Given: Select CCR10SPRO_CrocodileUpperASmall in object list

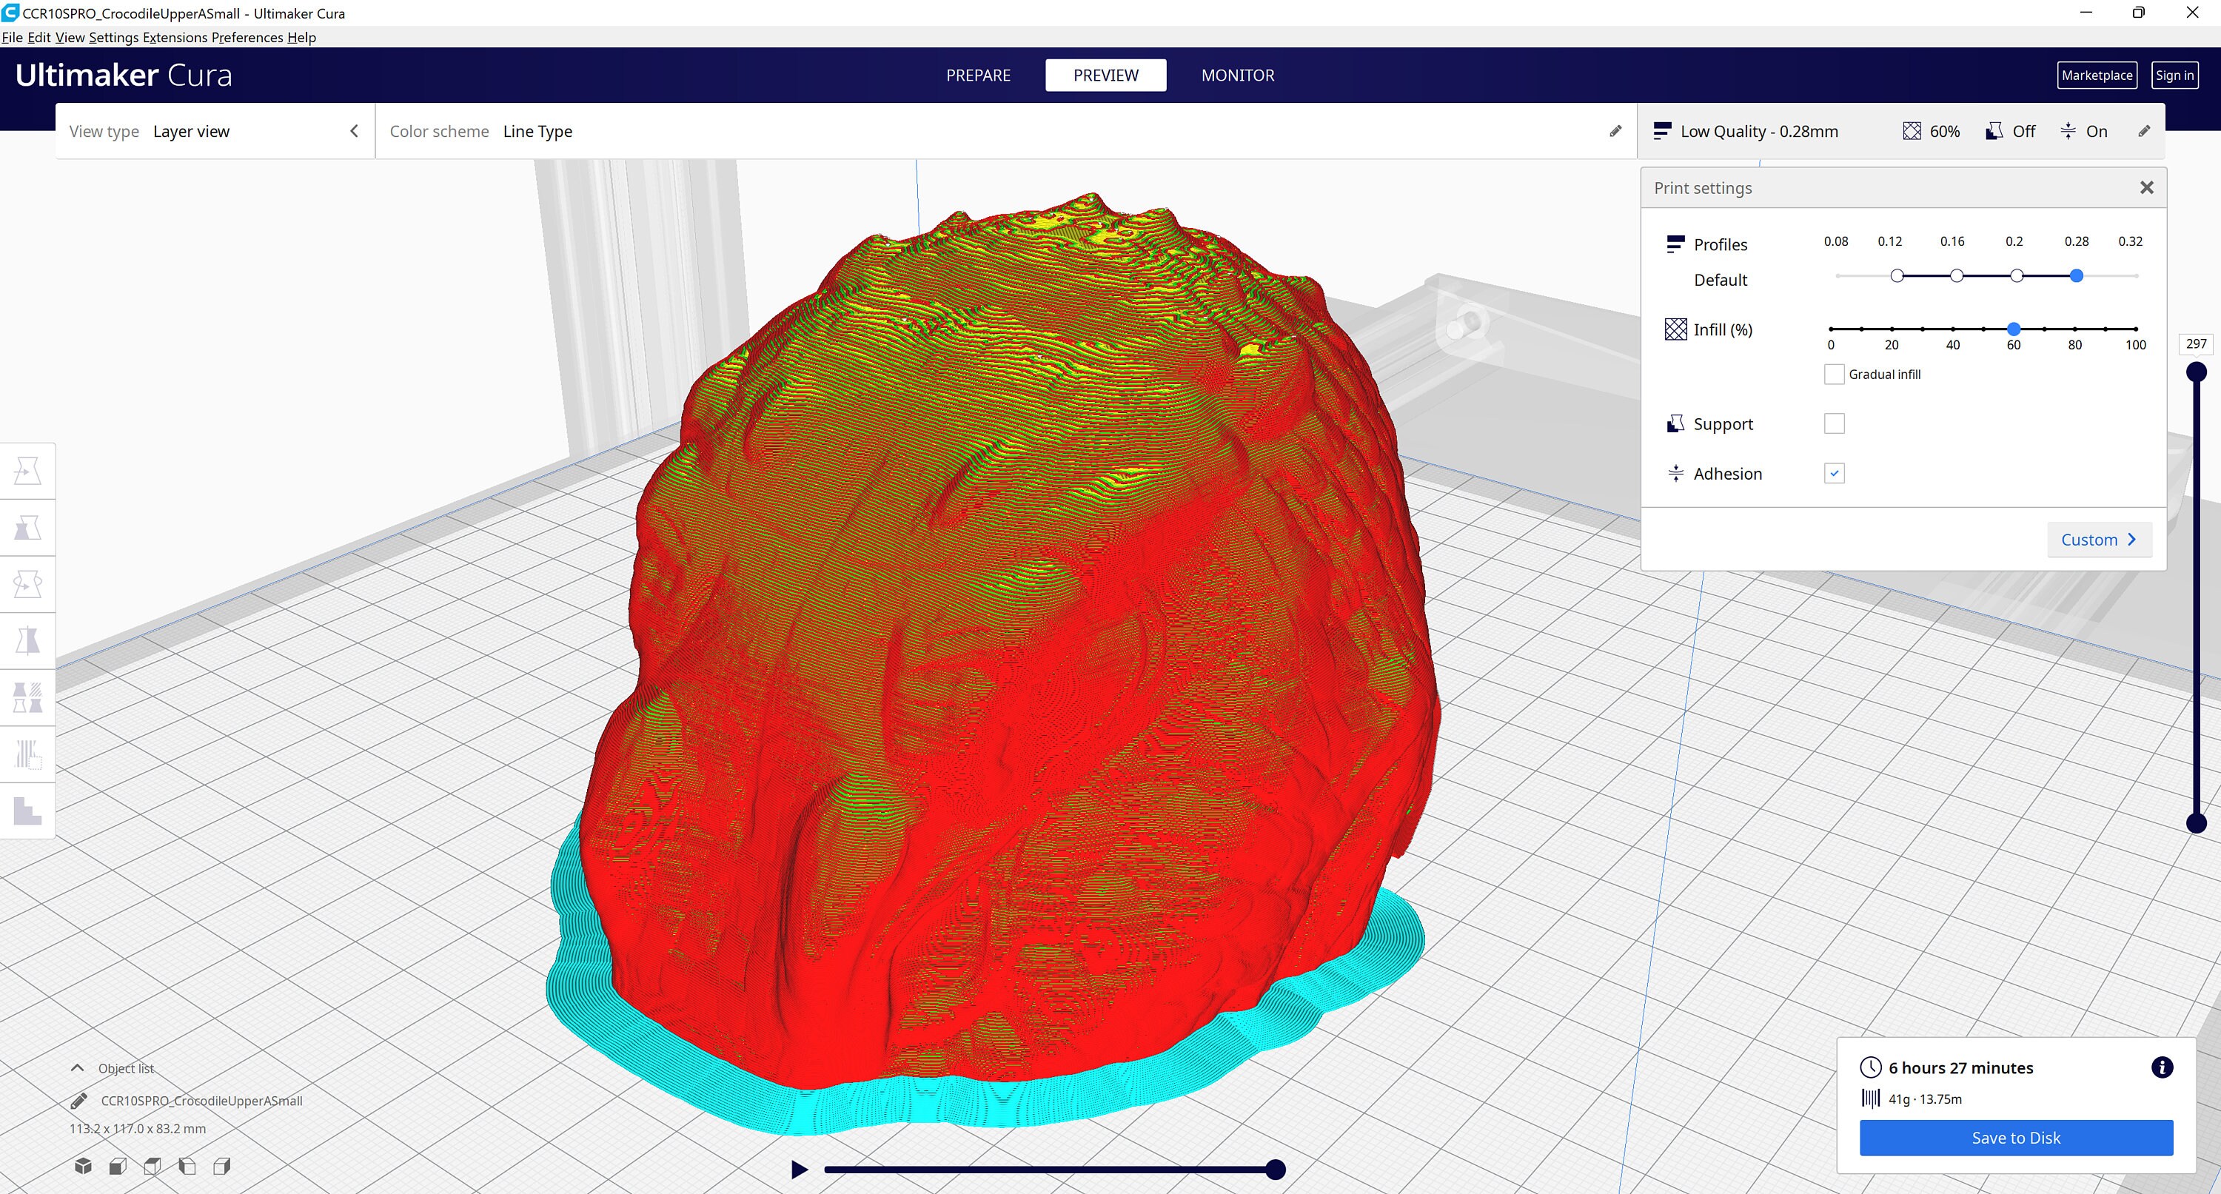Looking at the screenshot, I should pos(202,1101).
